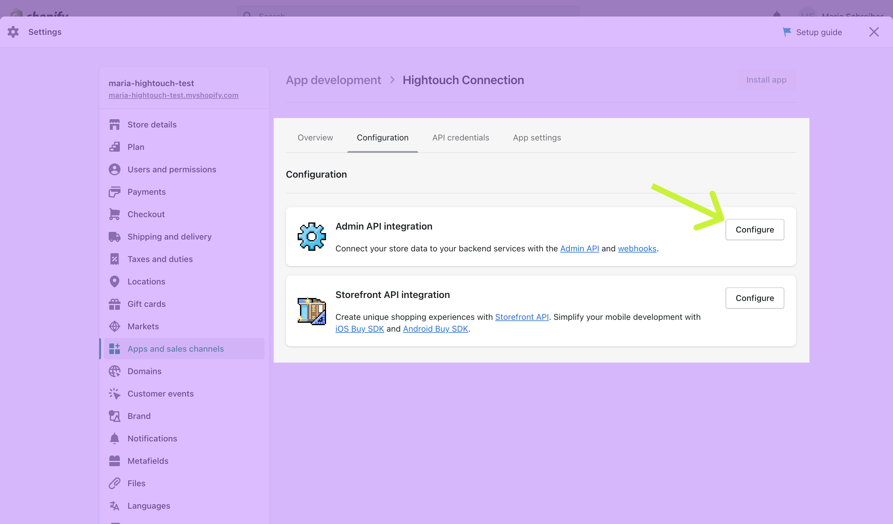Click the Payments card icon

click(115, 192)
